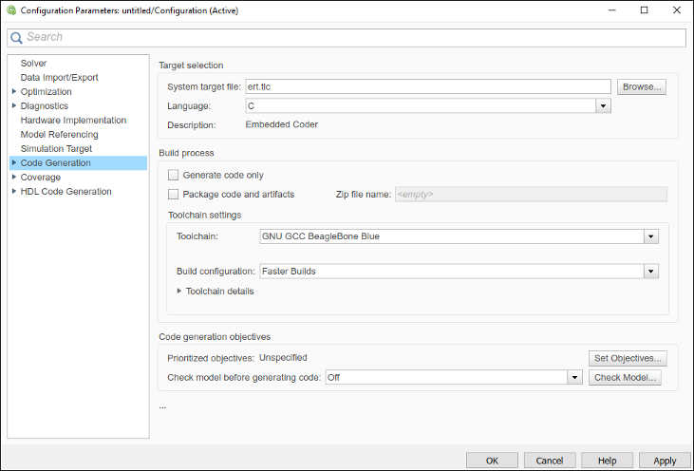Click the Configuration Parameters window icon
The height and width of the screenshot is (471, 694).
(x=10, y=10)
